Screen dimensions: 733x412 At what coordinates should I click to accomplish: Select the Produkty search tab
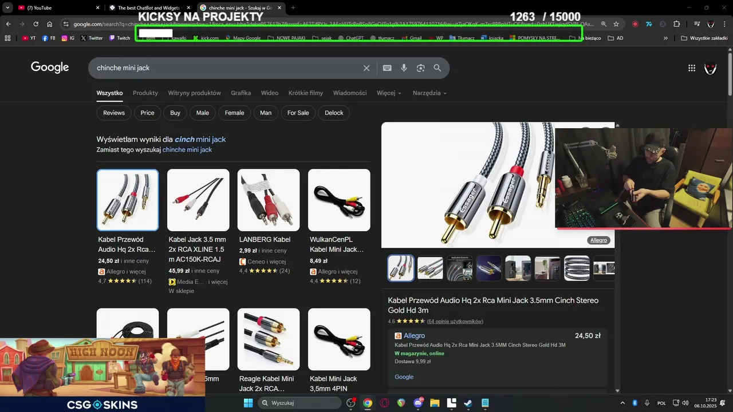[145, 93]
